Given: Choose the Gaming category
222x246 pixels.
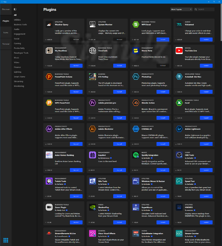Looking at the screenshot, I should pos(17,44).
